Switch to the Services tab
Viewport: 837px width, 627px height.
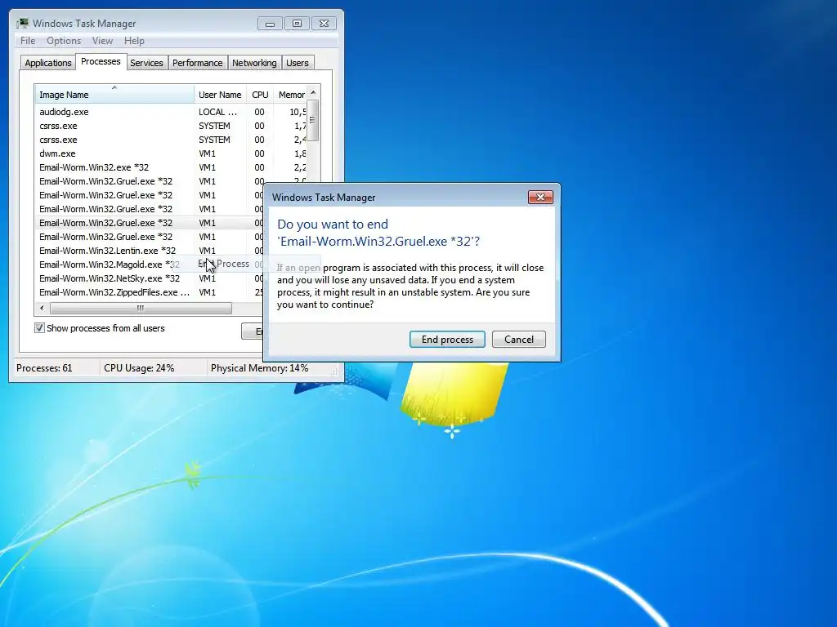click(146, 63)
